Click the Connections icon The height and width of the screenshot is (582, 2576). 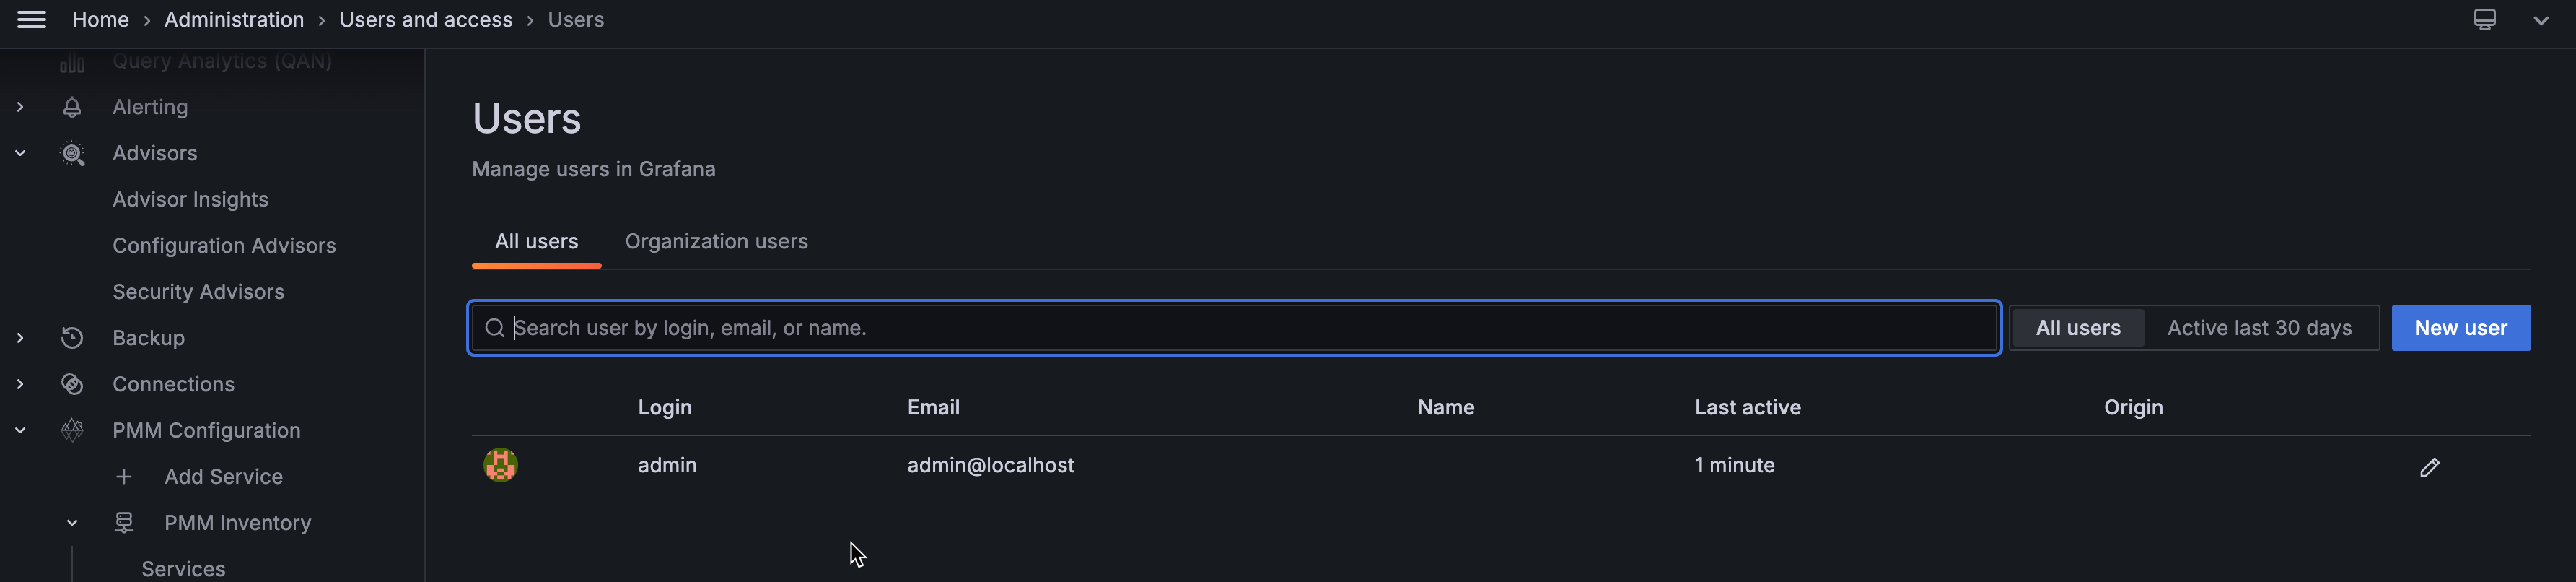pyautogui.click(x=72, y=384)
